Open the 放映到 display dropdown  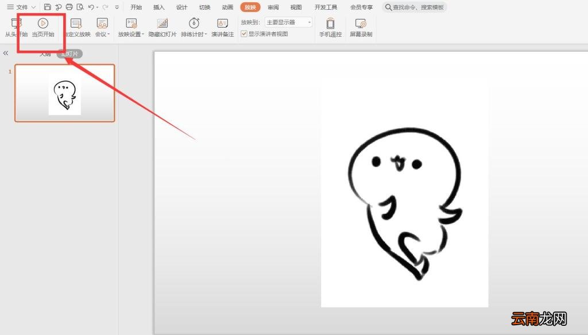coord(288,22)
